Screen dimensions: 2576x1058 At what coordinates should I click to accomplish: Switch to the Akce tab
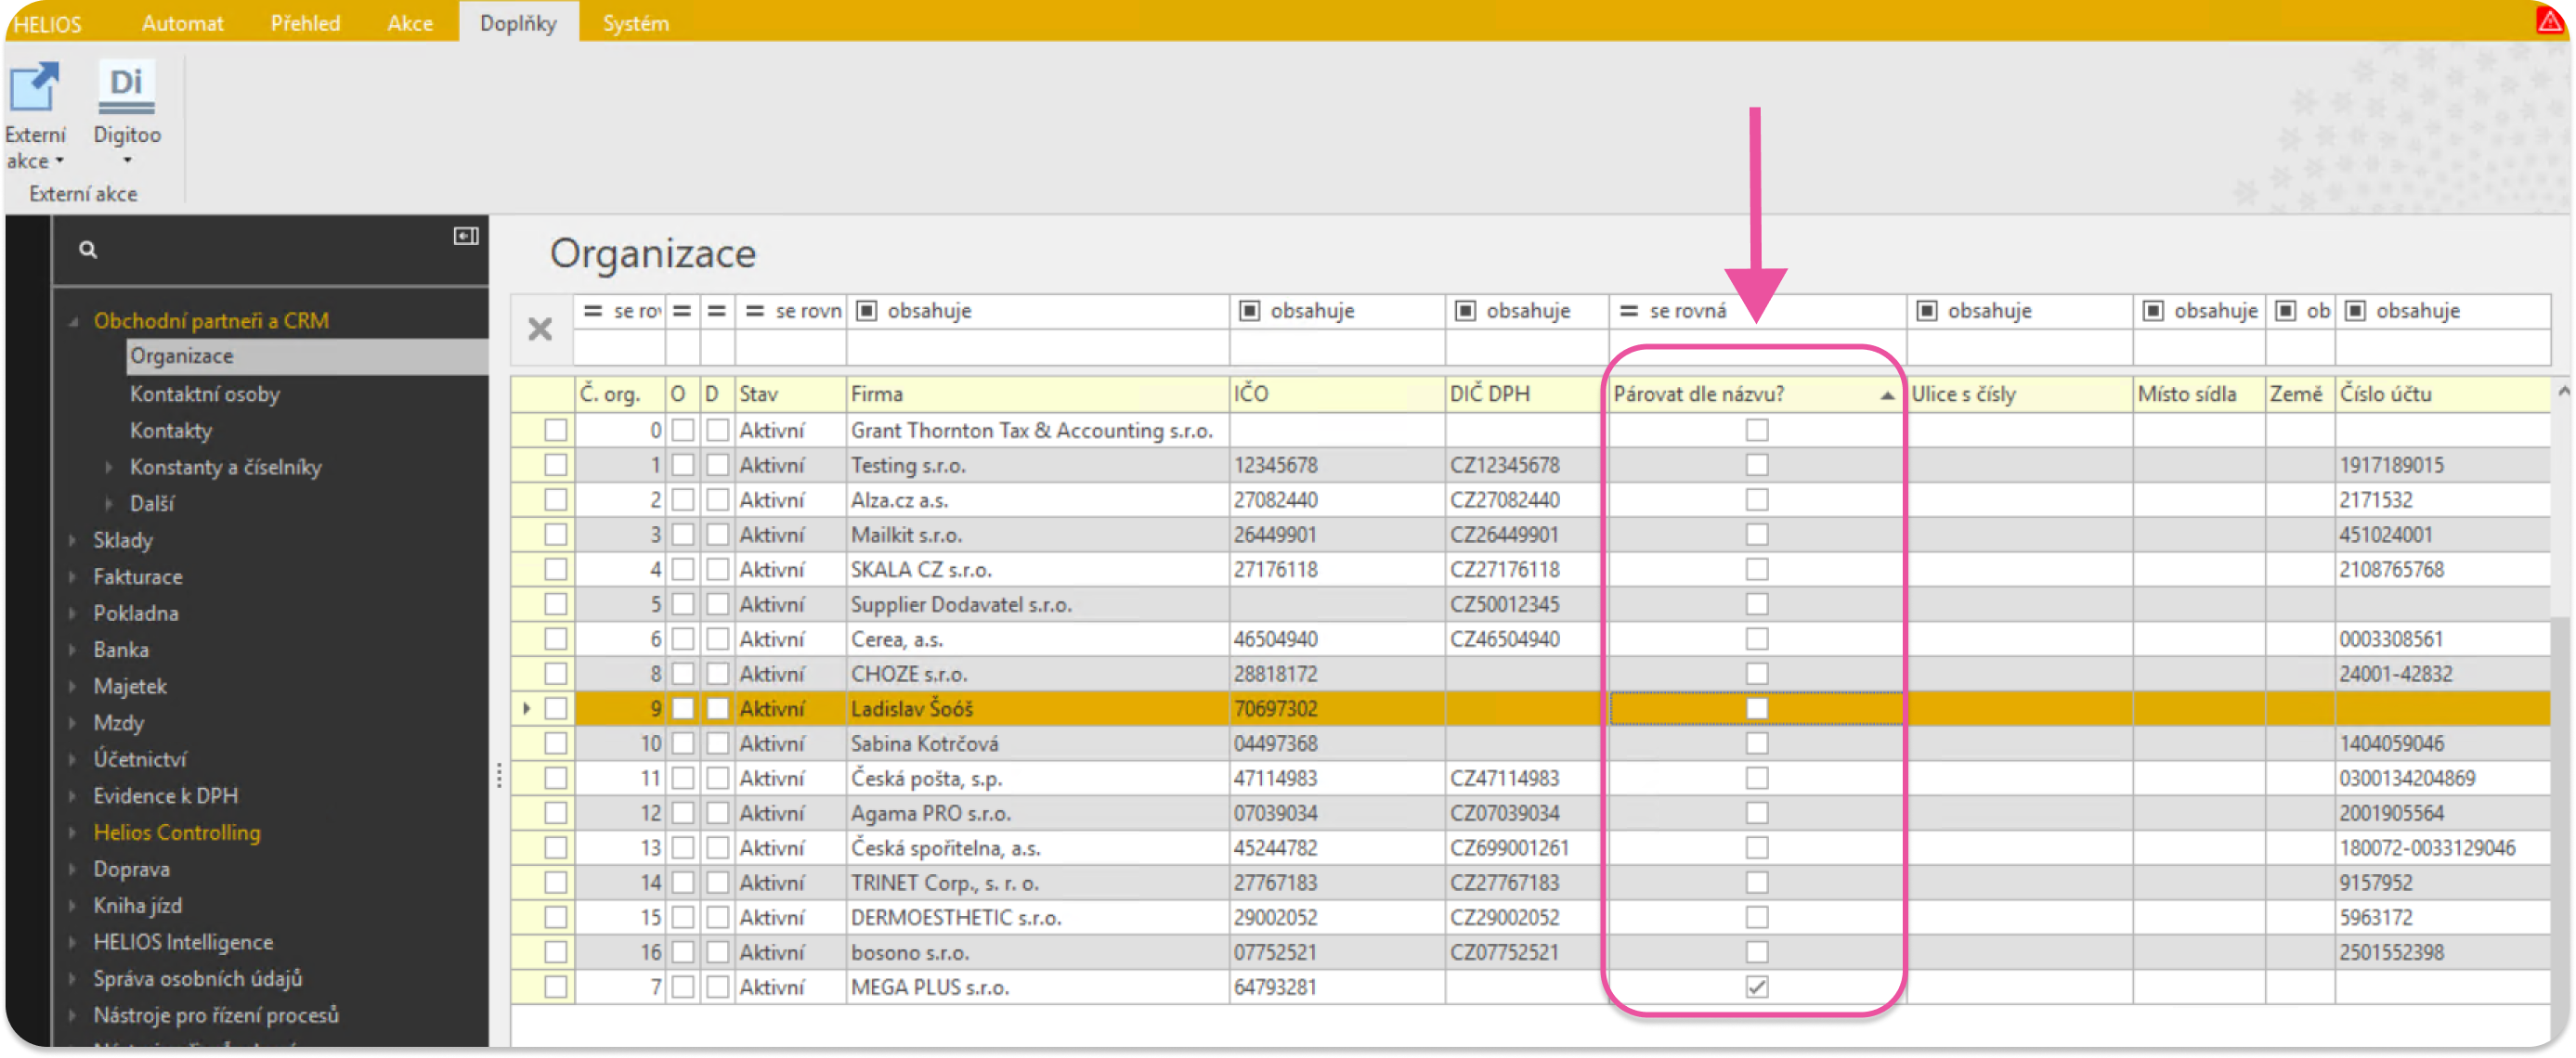(x=410, y=23)
